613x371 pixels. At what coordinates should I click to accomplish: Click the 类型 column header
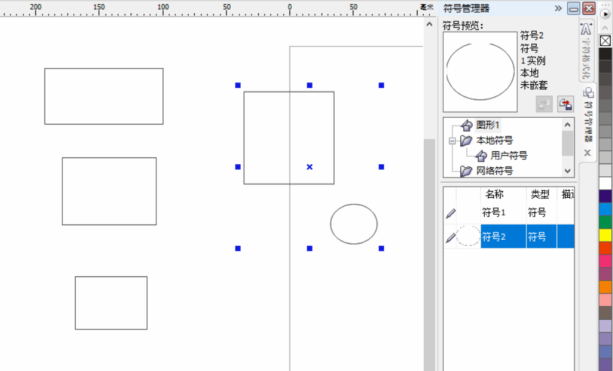[x=540, y=194]
